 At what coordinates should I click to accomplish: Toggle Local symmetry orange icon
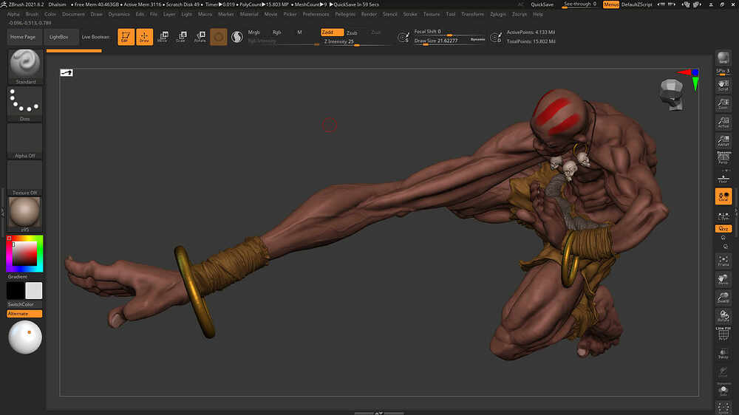[x=723, y=196]
